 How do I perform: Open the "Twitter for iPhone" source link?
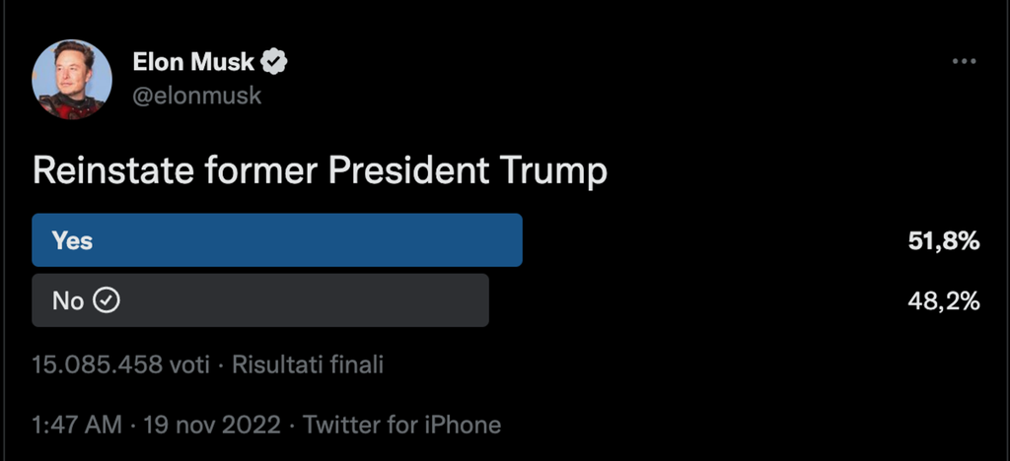click(401, 426)
